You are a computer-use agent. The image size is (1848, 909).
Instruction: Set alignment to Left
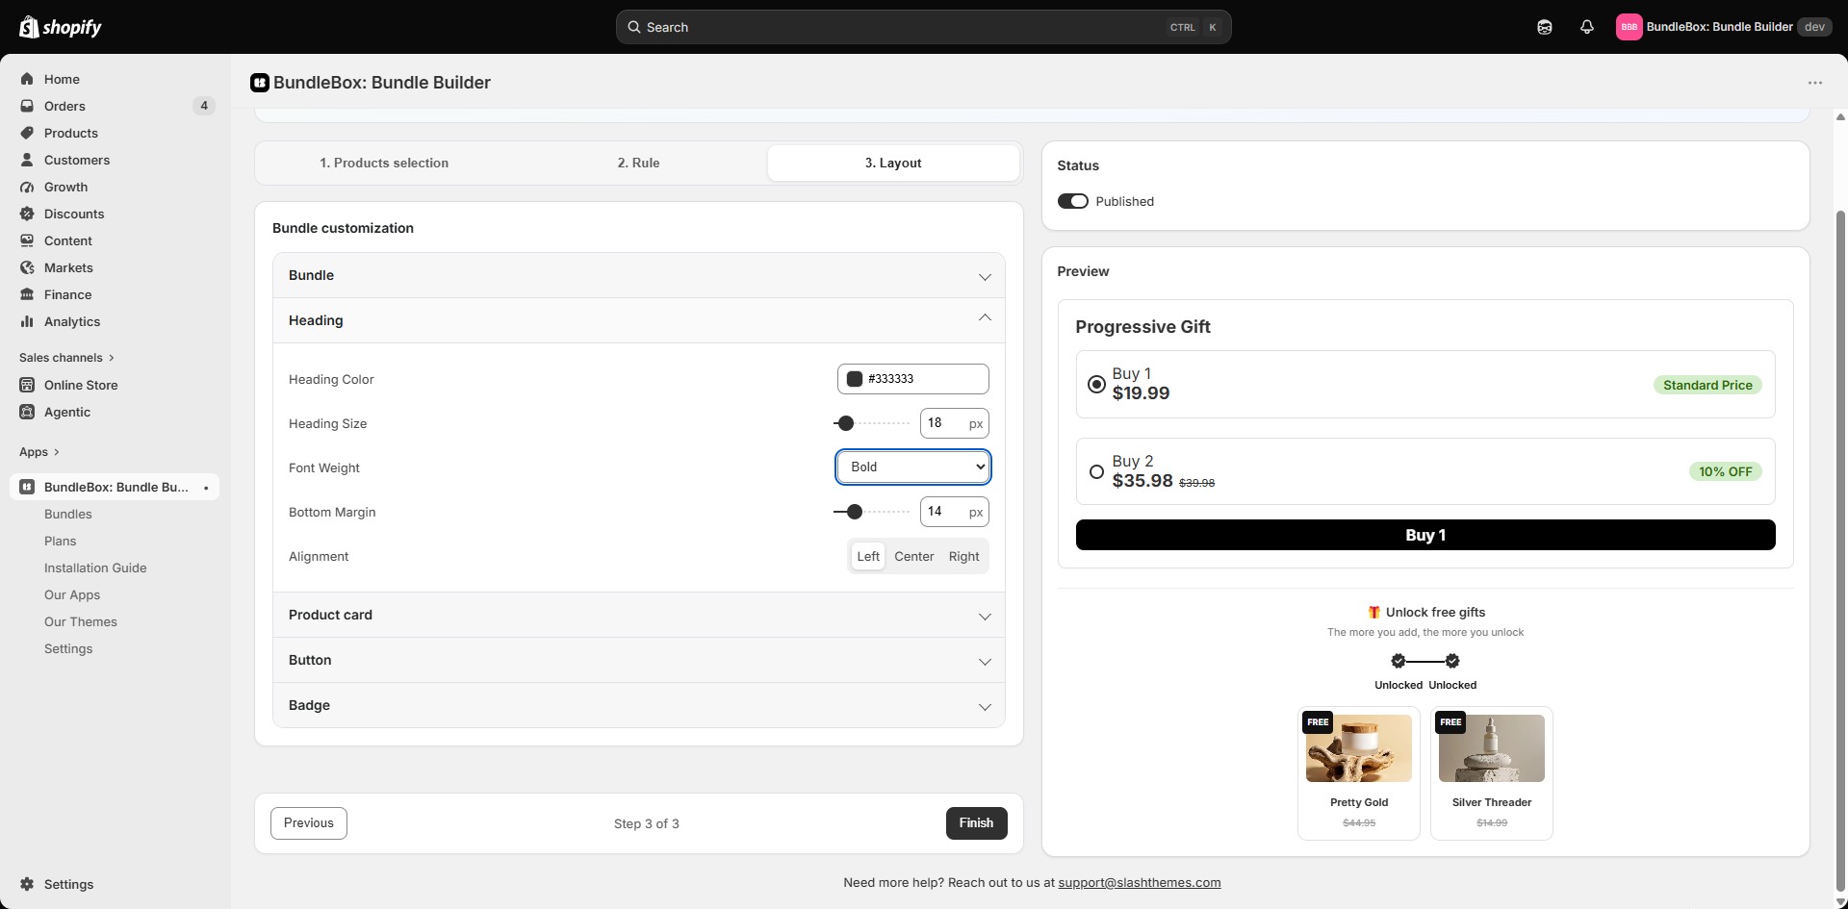[x=868, y=556]
